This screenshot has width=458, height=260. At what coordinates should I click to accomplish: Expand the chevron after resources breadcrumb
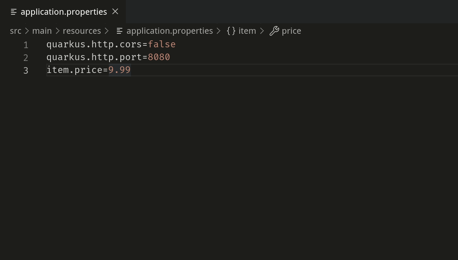[107, 31]
